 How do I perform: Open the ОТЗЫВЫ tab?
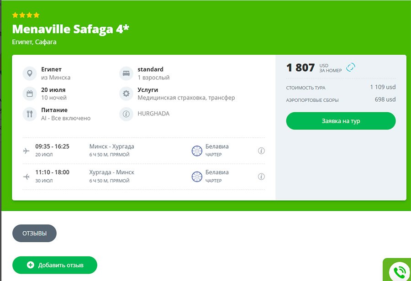click(x=34, y=233)
